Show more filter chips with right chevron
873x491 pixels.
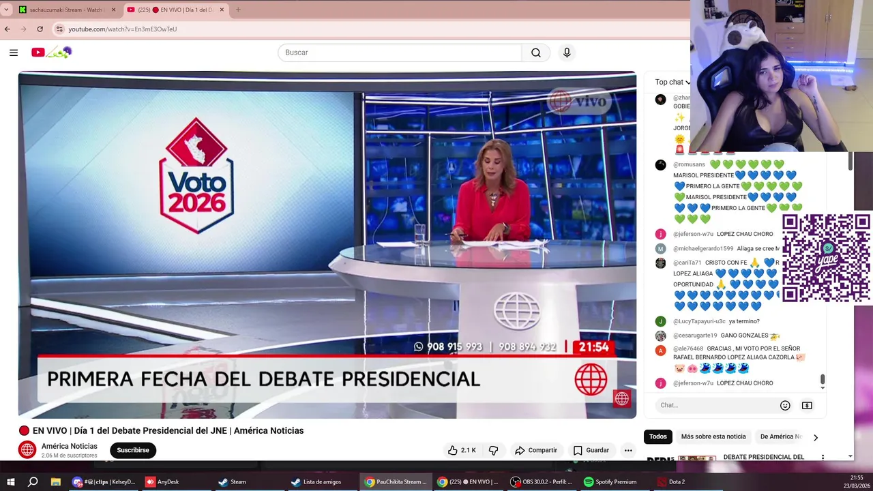tap(816, 437)
